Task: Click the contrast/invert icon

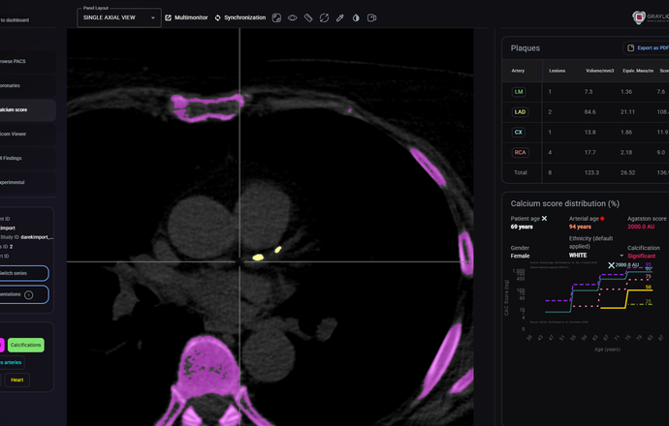Action: click(356, 17)
